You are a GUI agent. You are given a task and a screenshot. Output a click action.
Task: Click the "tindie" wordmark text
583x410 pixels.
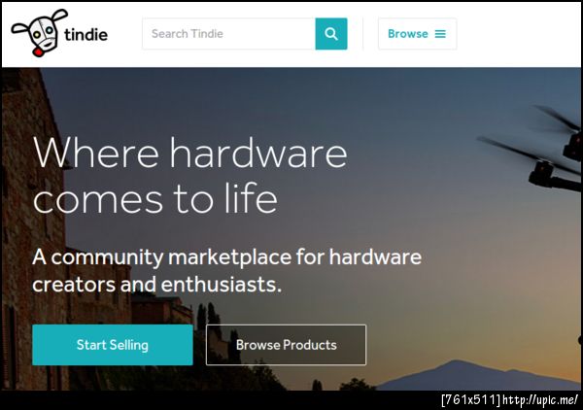click(x=86, y=35)
